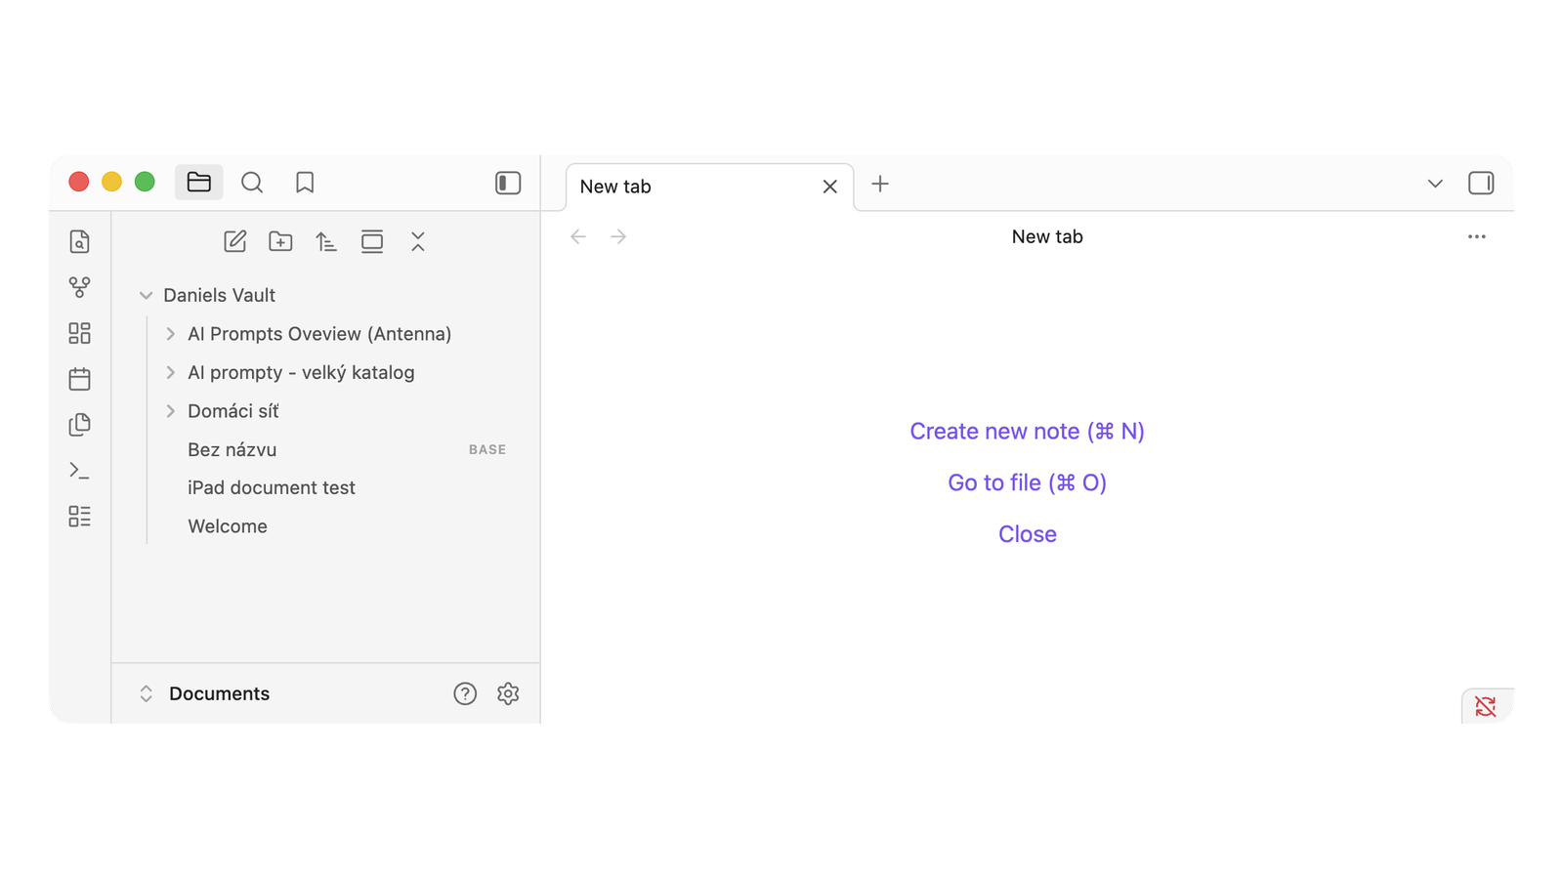This screenshot has height=879, width=1563.
Task: Toggle the left sidebar collapse button
Action: coord(508,183)
